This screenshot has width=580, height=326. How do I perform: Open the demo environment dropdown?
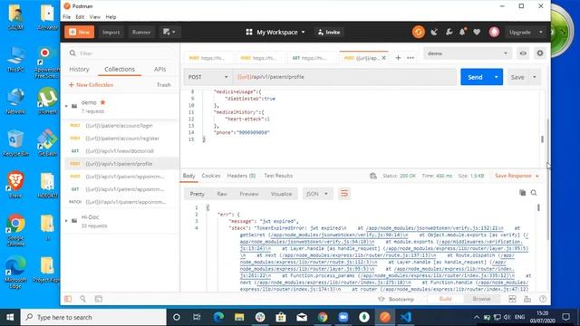468,53
